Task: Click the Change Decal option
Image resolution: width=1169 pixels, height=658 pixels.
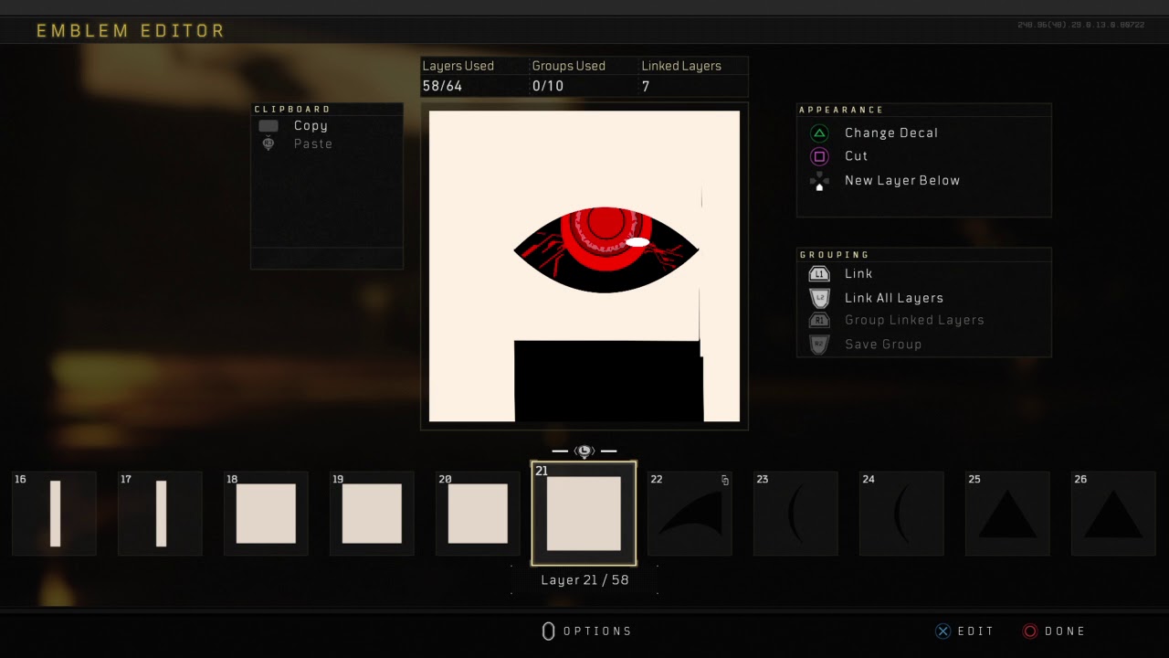Action: 890,133
